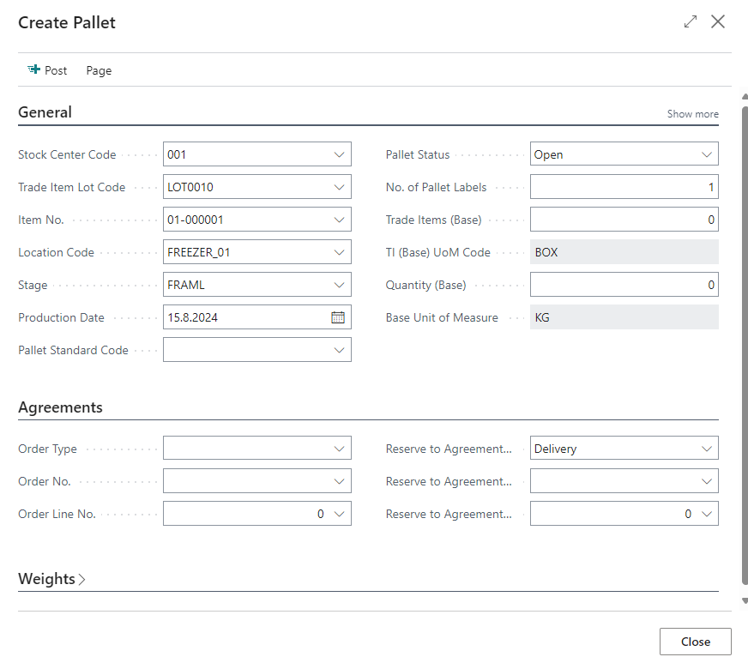Click the Post action icon
The image size is (748, 669).
34,70
